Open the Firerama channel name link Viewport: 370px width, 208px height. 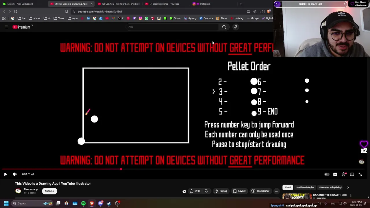tap(29, 190)
